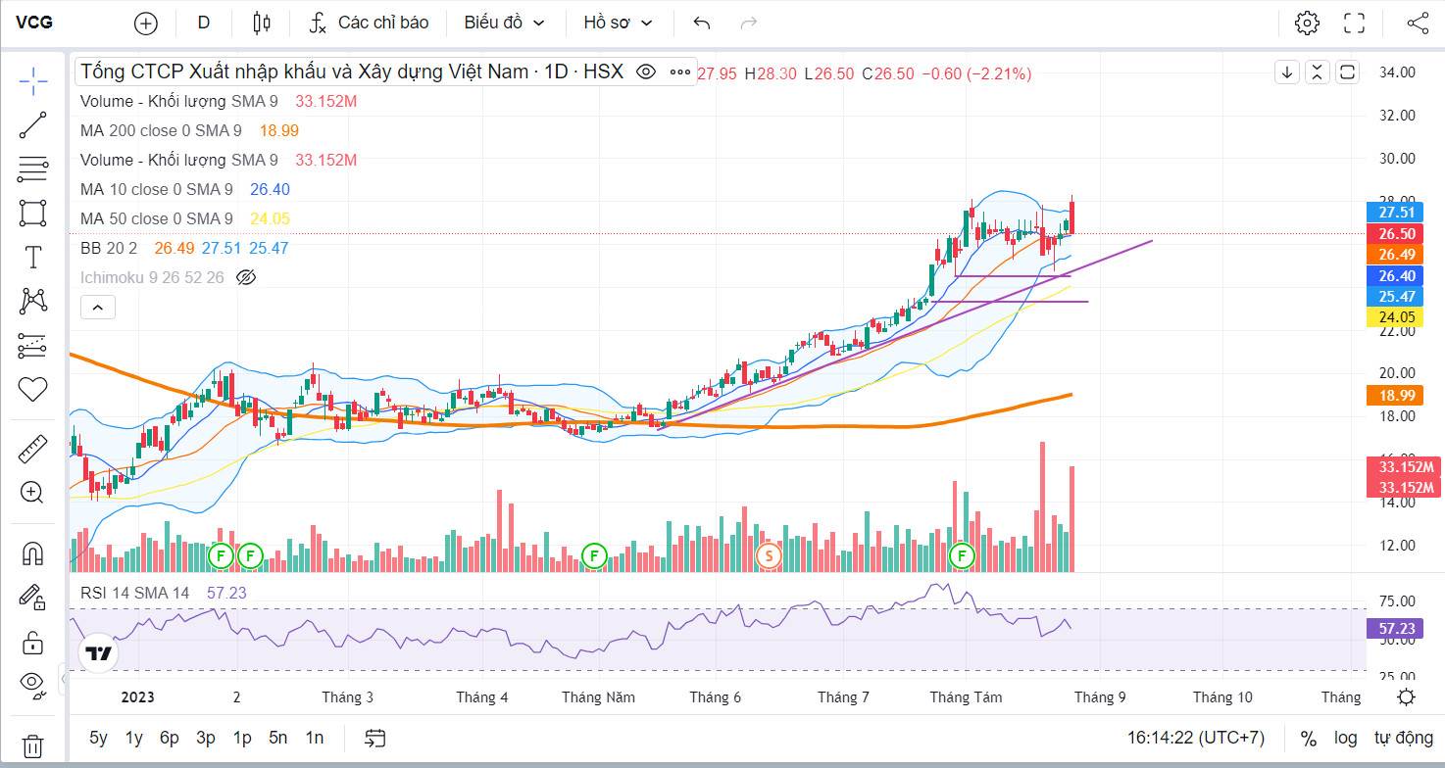Activate the zoom in tool

(32, 493)
